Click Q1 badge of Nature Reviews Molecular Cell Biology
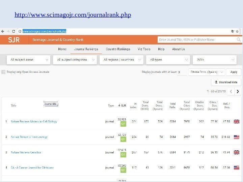This screenshot has width=243, height=182. (x=123, y=124)
